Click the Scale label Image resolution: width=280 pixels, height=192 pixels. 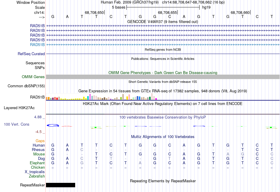40,7
